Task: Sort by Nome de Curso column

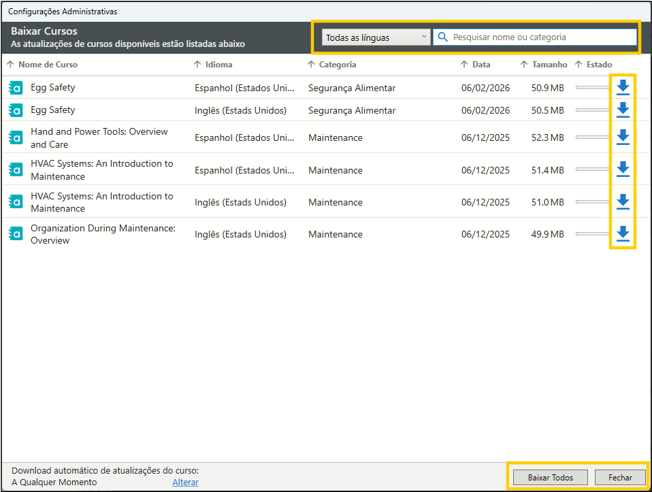Action: (47, 65)
